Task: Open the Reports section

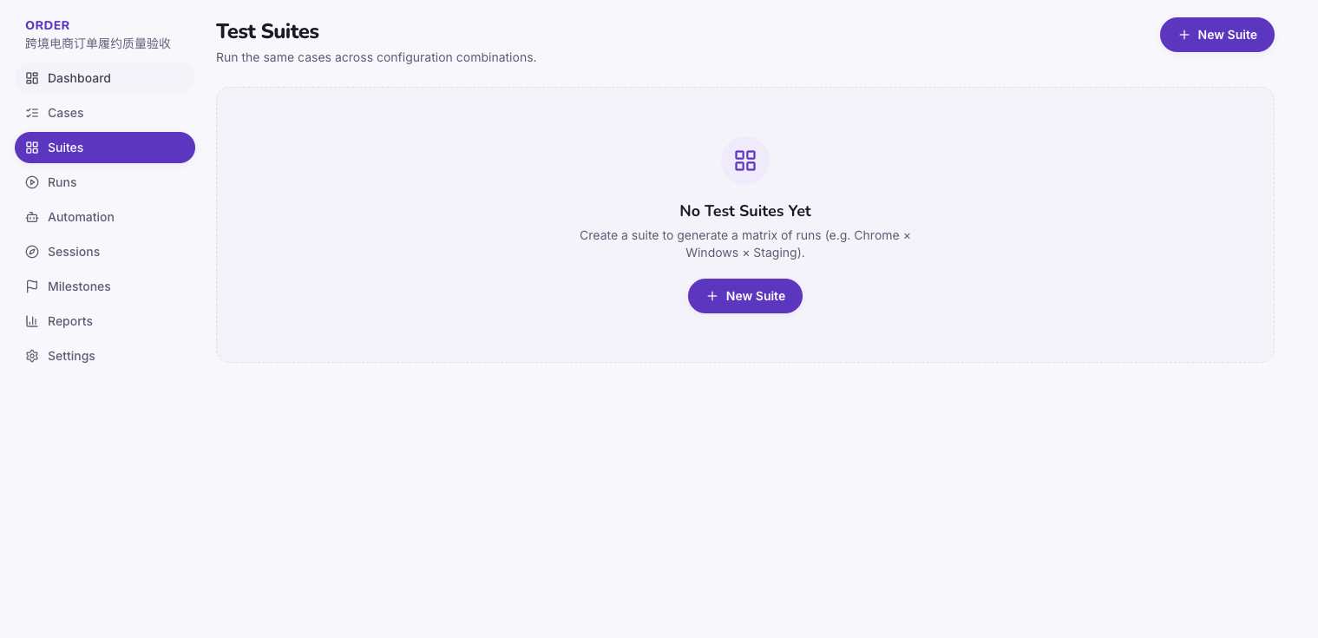Action: click(105, 321)
